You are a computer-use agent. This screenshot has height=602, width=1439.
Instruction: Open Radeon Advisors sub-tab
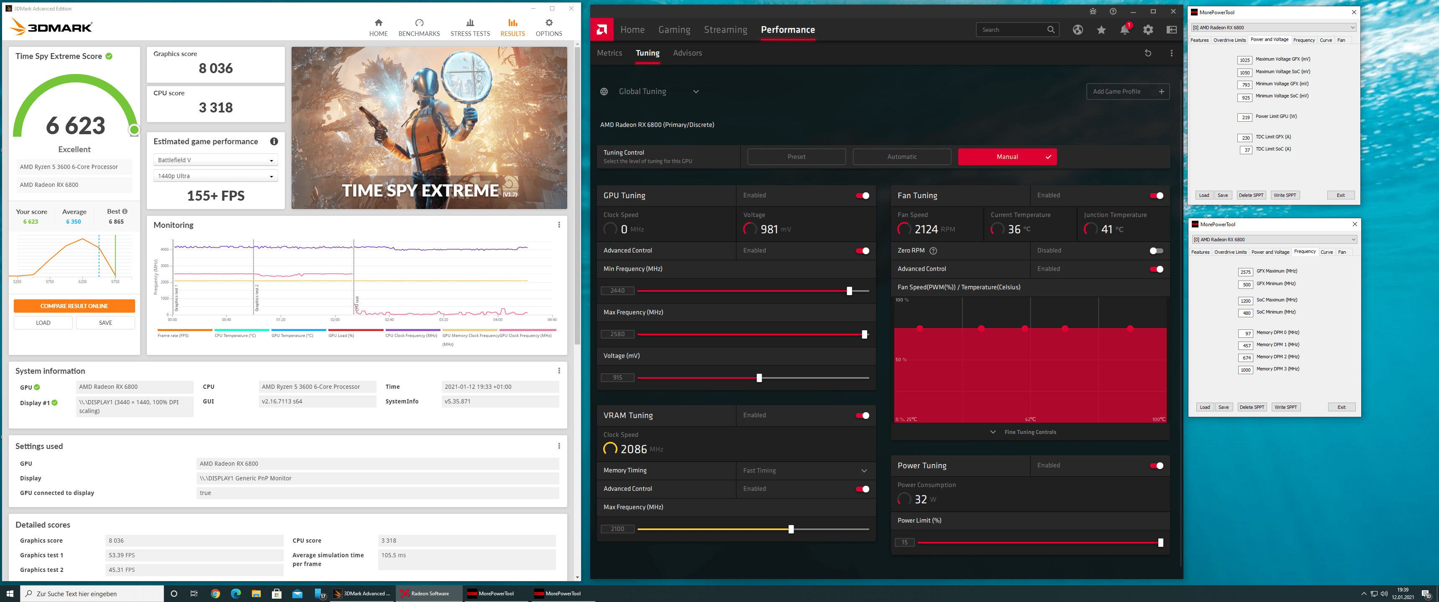pos(687,53)
